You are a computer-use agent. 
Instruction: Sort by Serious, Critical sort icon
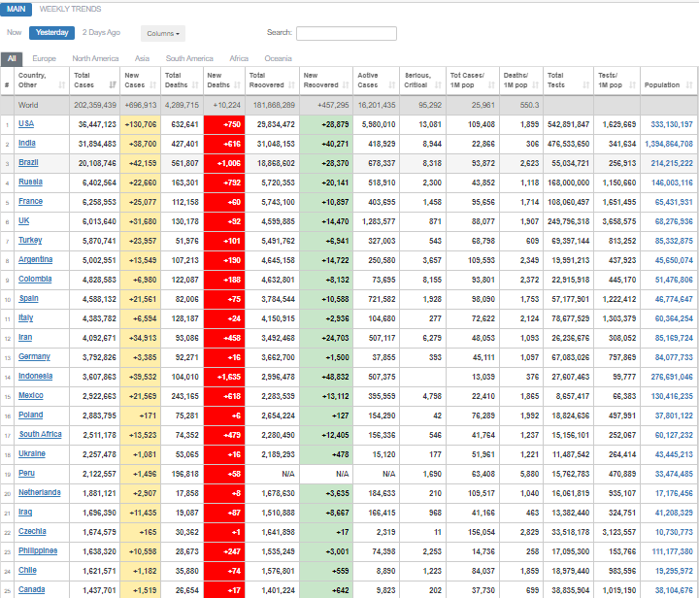pos(438,84)
